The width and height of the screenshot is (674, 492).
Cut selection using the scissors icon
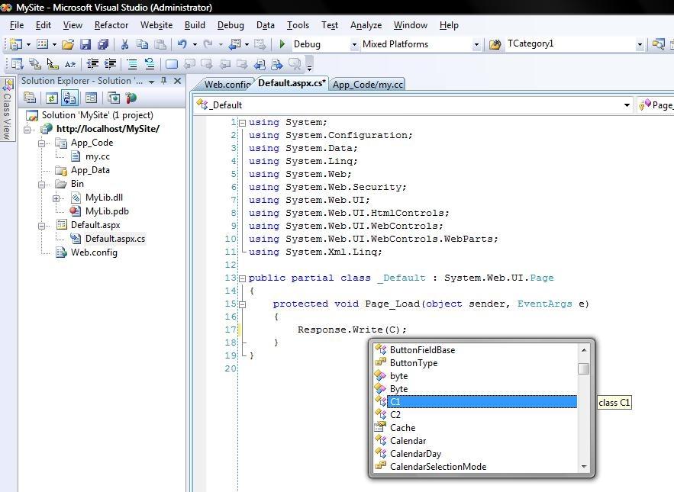coord(124,43)
